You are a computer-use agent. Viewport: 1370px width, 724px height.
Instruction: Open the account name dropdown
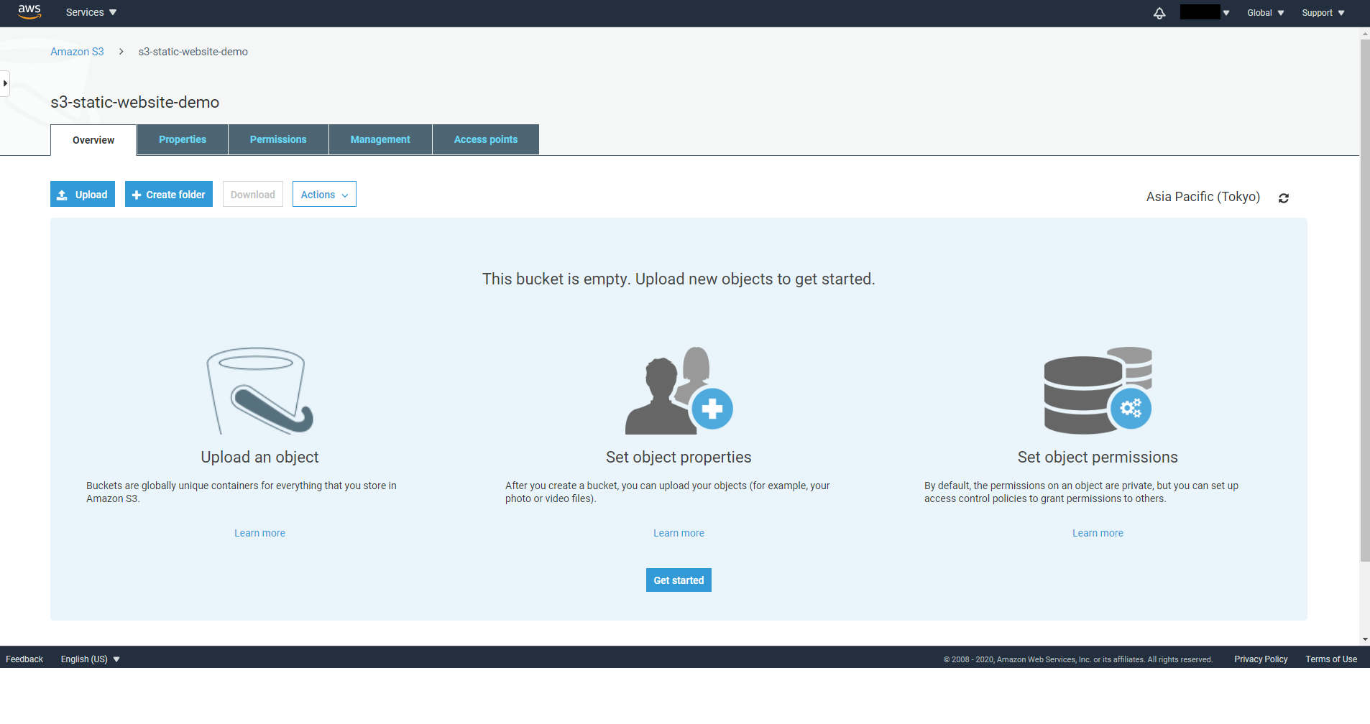click(x=1205, y=12)
